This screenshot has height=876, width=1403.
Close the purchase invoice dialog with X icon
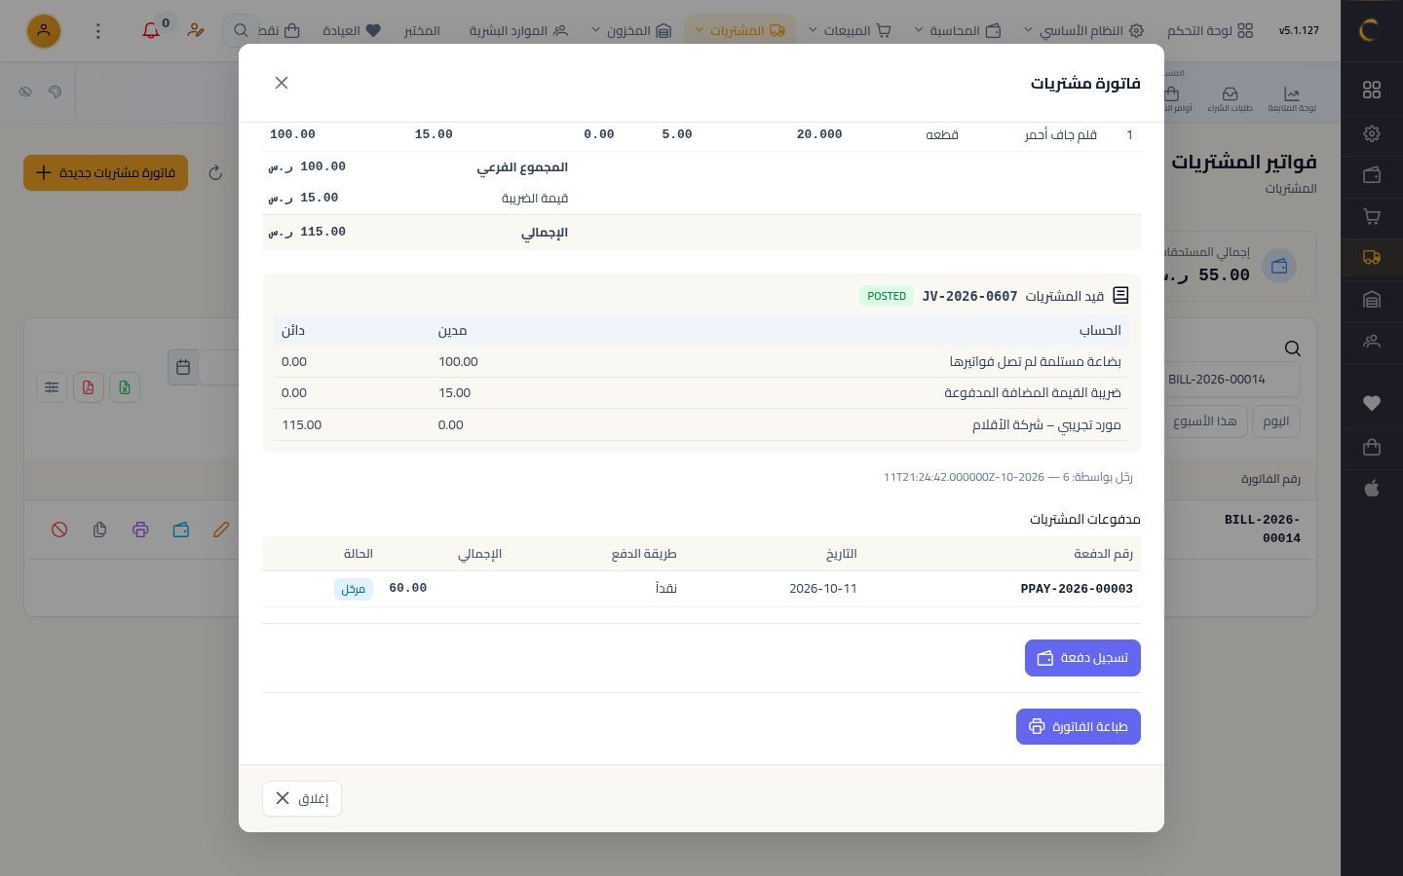(x=282, y=83)
